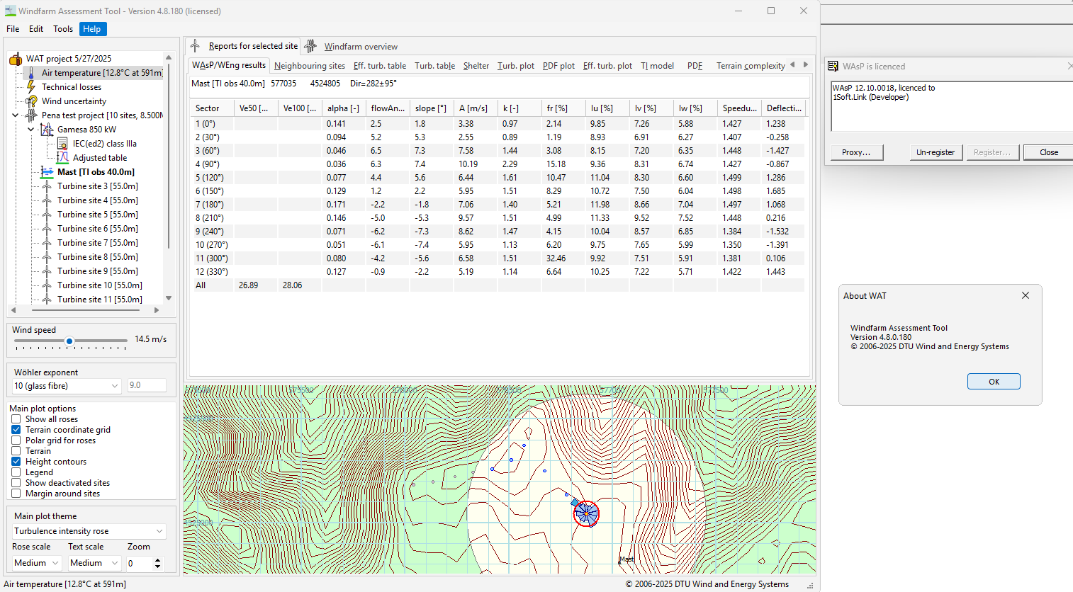This screenshot has width=1073, height=592.
Task: Click the Wöhler exponent value field
Action: (147, 385)
